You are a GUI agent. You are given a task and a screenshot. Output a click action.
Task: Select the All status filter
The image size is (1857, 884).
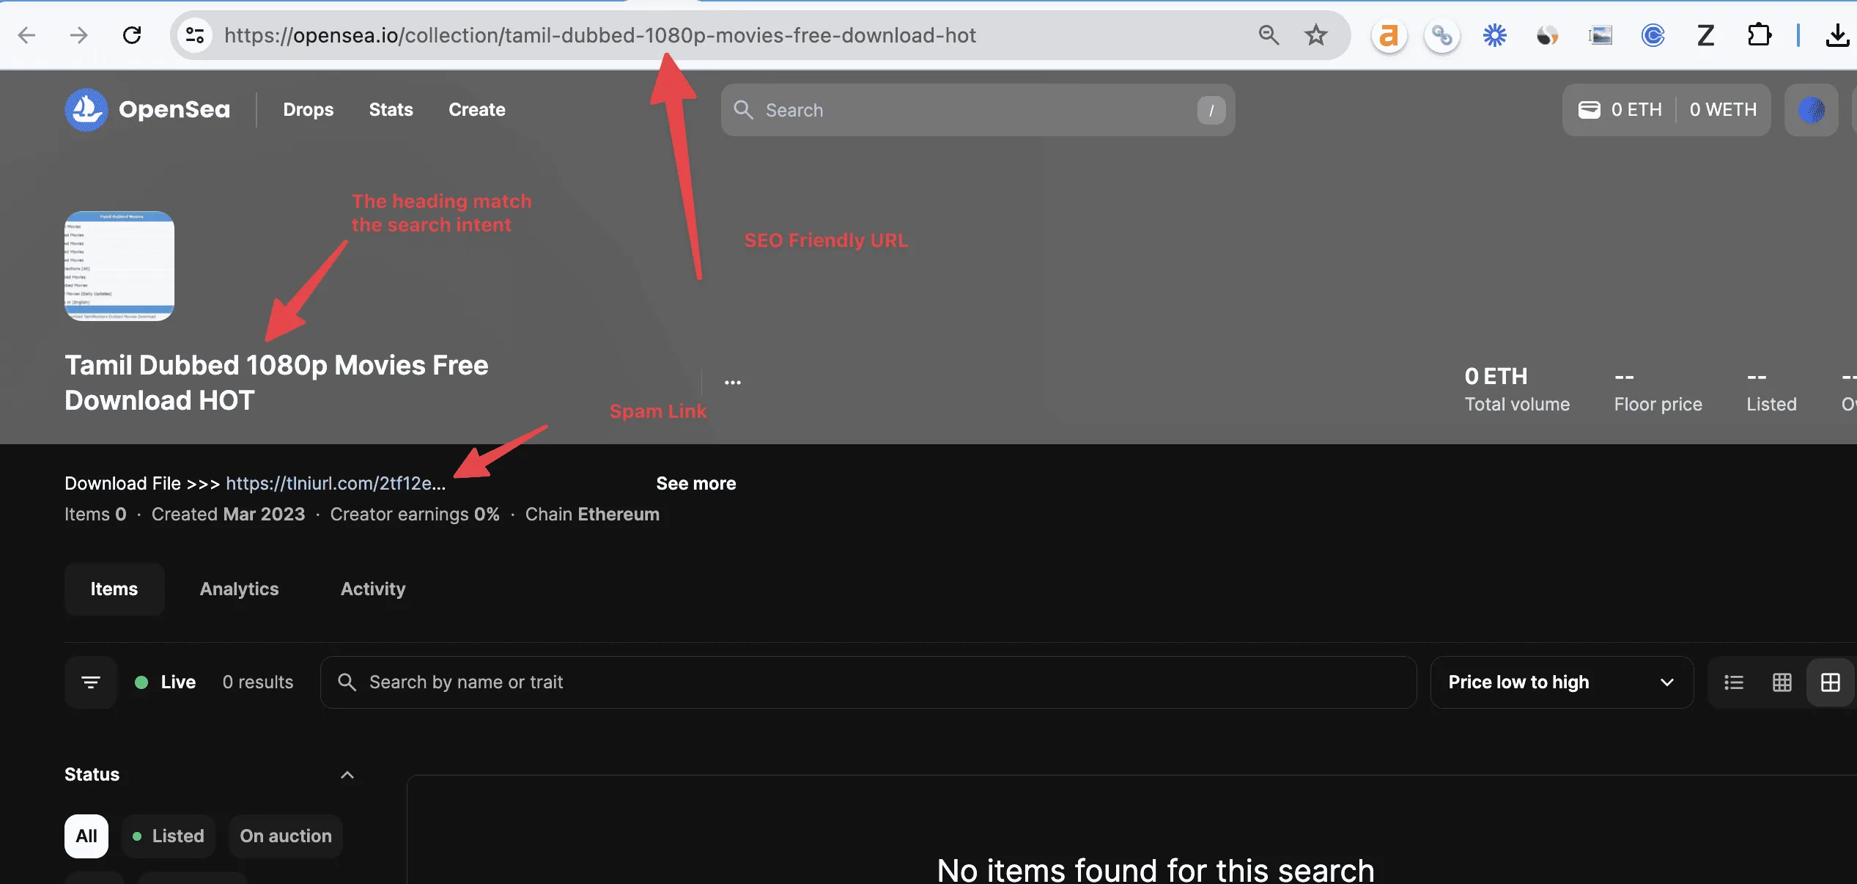(x=86, y=836)
